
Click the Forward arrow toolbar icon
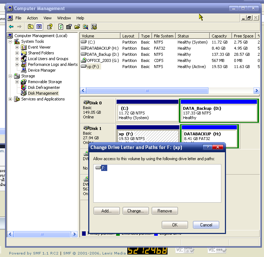(x=19, y=27)
